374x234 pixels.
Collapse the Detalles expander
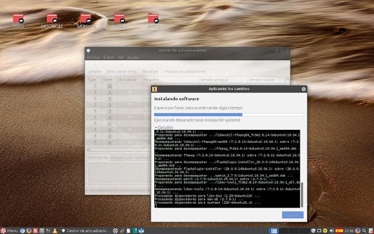tap(164, 128)
